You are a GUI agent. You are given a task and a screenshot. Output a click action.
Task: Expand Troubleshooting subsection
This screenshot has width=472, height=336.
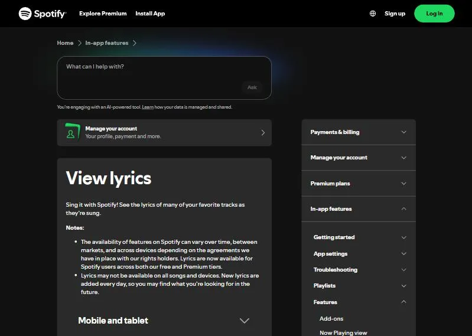pos(360,270)
